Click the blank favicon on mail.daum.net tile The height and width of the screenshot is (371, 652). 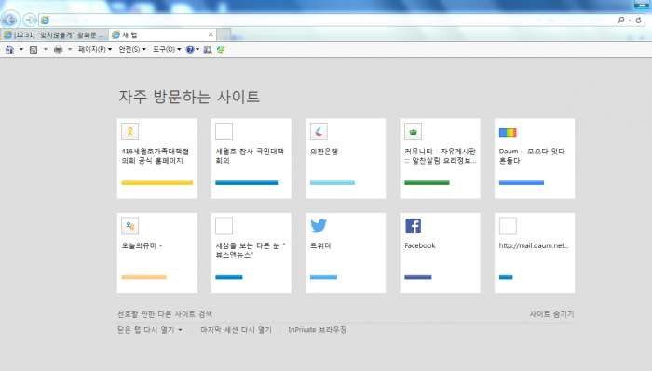point(508,226)
